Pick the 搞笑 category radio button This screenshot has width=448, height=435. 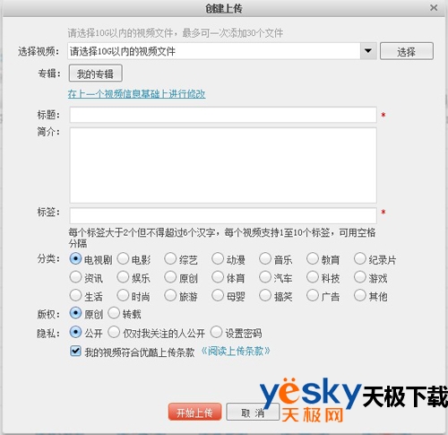click(x=265, y=296)
